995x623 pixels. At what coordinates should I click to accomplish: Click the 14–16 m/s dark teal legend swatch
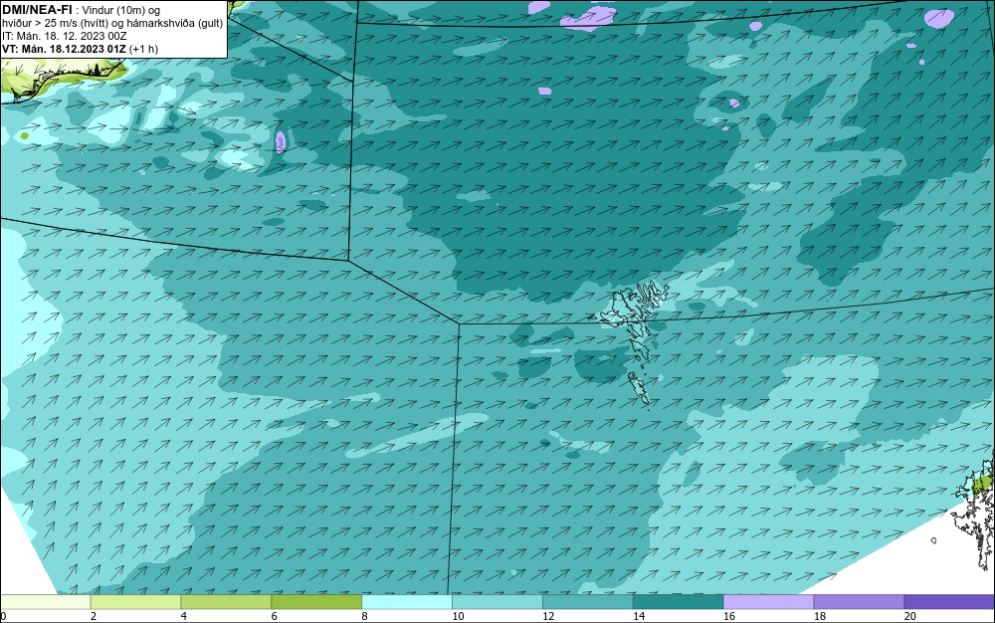pos(678,601)
